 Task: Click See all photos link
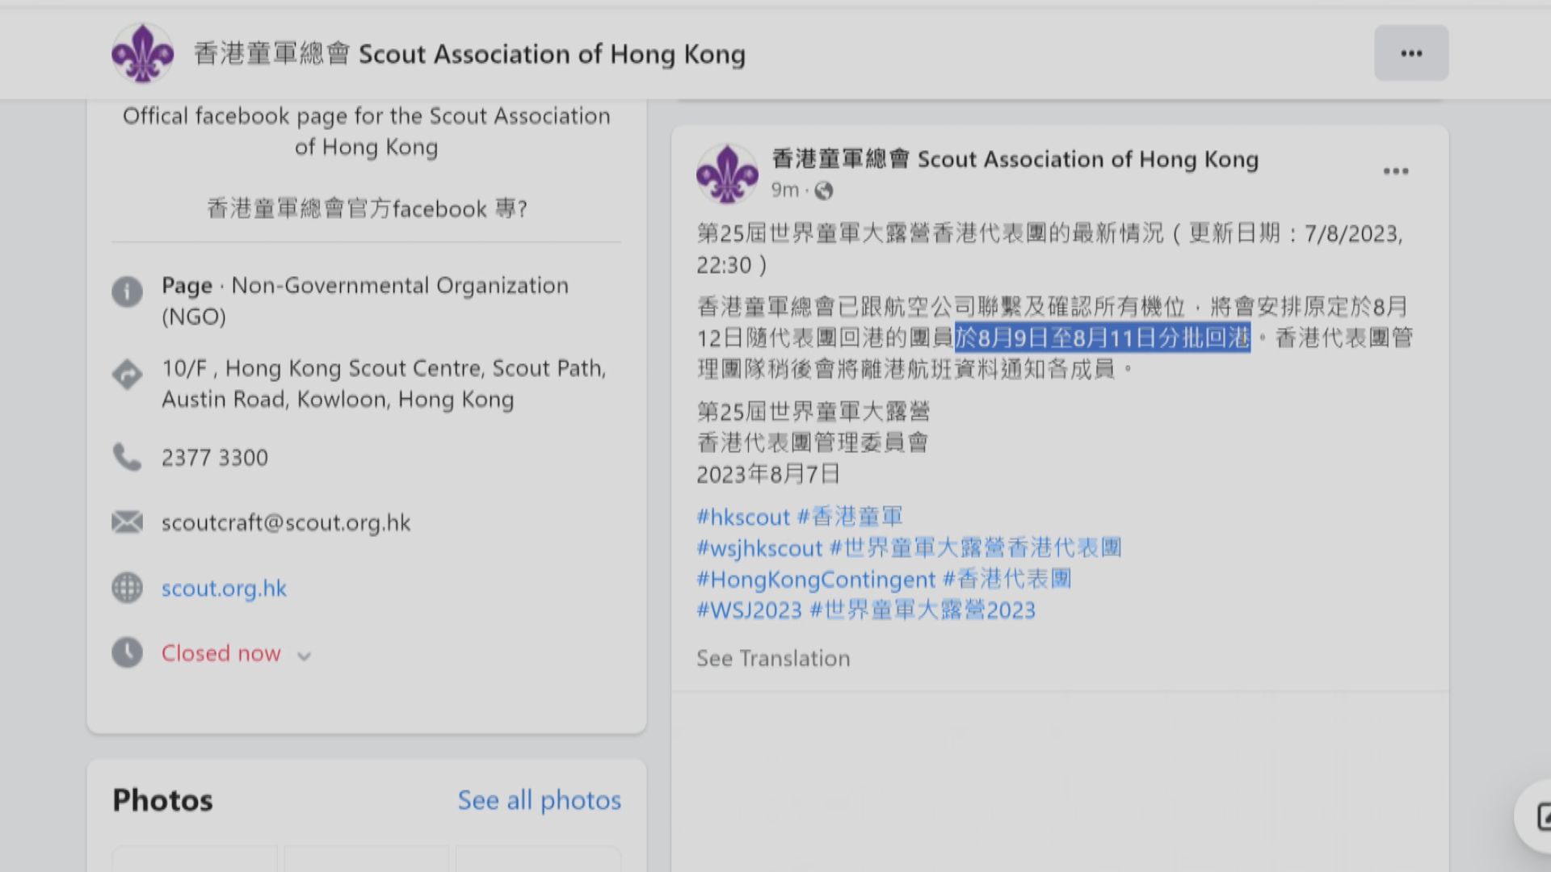tap(539, 800)
